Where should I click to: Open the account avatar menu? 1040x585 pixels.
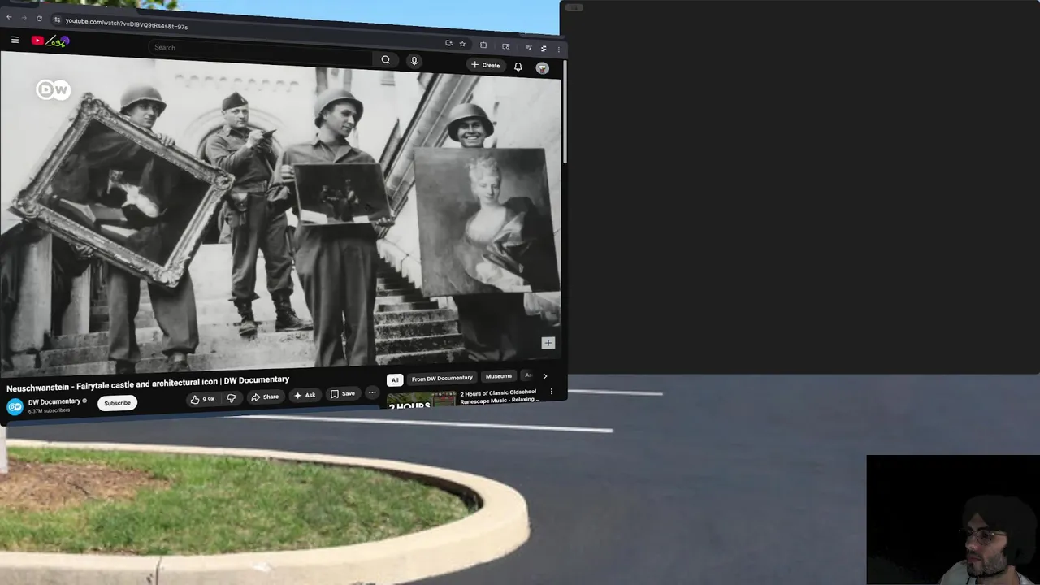542,68
